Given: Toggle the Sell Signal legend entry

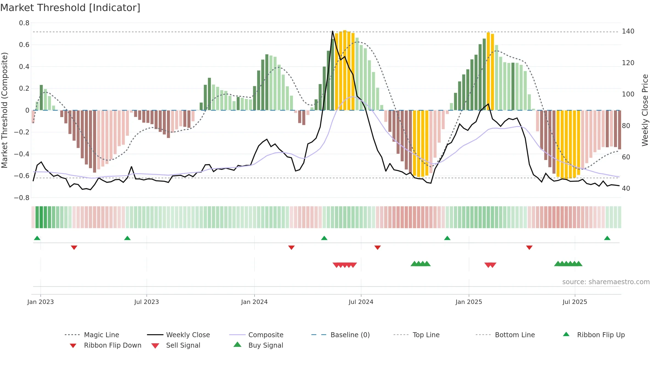Looking at the screenshot, I should [x=176, y=345].
